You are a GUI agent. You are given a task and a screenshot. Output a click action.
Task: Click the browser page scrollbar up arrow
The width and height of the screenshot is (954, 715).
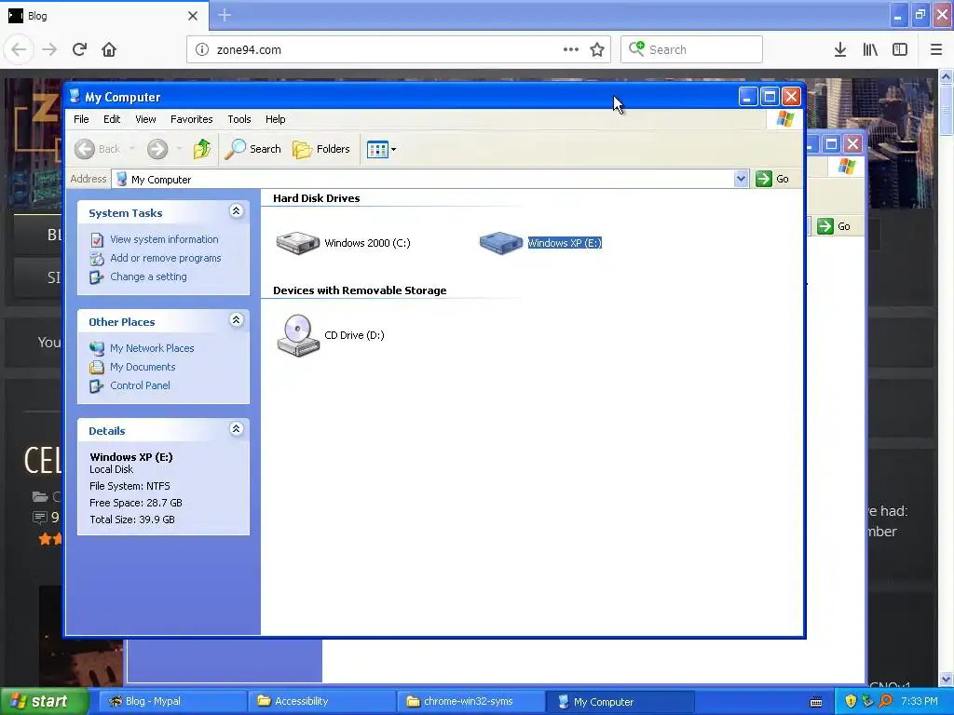[x=946, y=77]
